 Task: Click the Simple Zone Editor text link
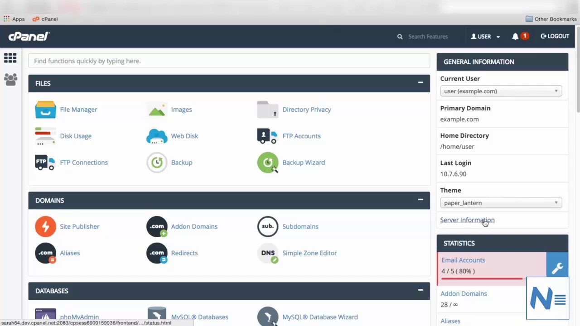(309, 253)
